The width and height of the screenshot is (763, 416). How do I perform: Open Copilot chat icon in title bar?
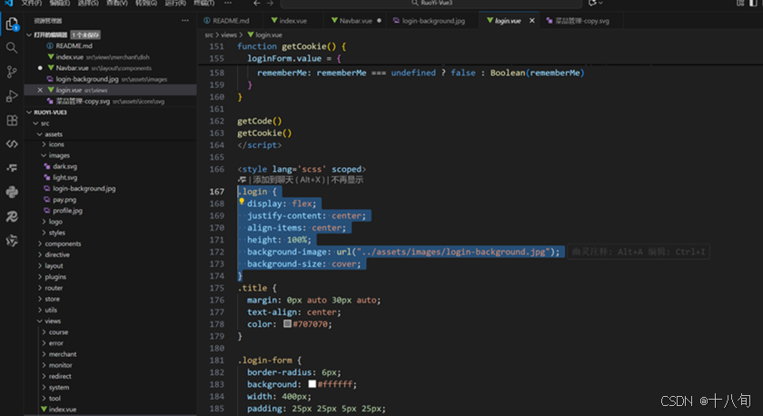point(592,3)
